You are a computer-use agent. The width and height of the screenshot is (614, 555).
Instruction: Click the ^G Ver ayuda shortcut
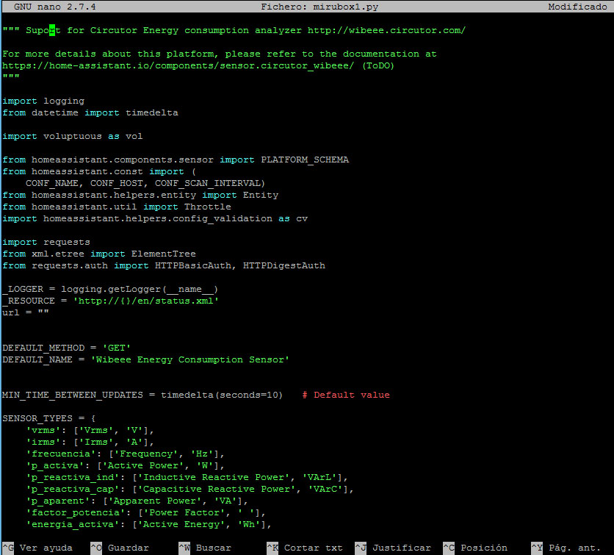37,548
